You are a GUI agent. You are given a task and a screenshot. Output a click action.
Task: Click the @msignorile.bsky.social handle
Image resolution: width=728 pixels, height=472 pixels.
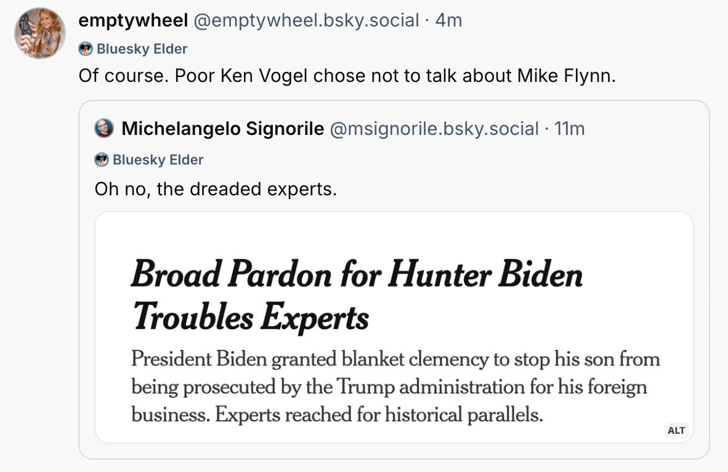[x=434, y=128]
